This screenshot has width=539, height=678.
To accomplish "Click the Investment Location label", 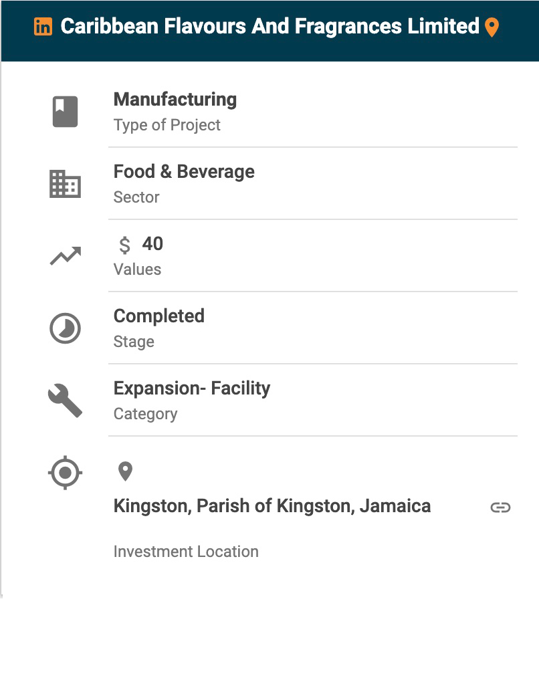I will click(x=186, y=552).
